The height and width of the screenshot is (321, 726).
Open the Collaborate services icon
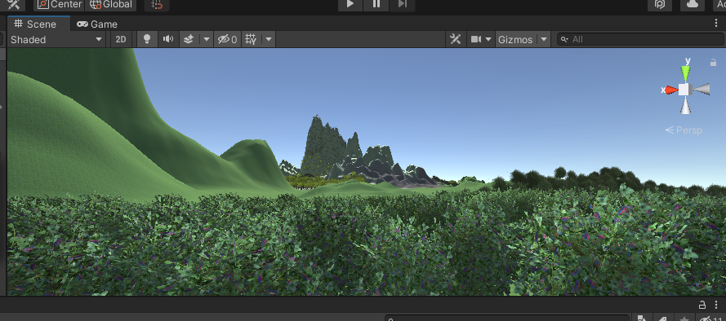coord(660,4)
